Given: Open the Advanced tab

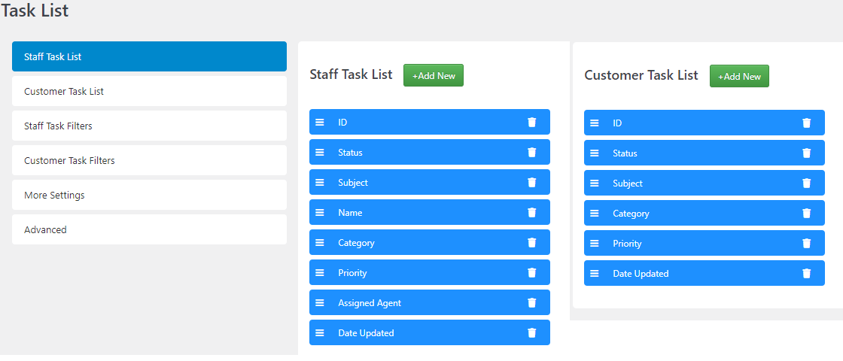Looking at the screenshot, I should point(150,229).
